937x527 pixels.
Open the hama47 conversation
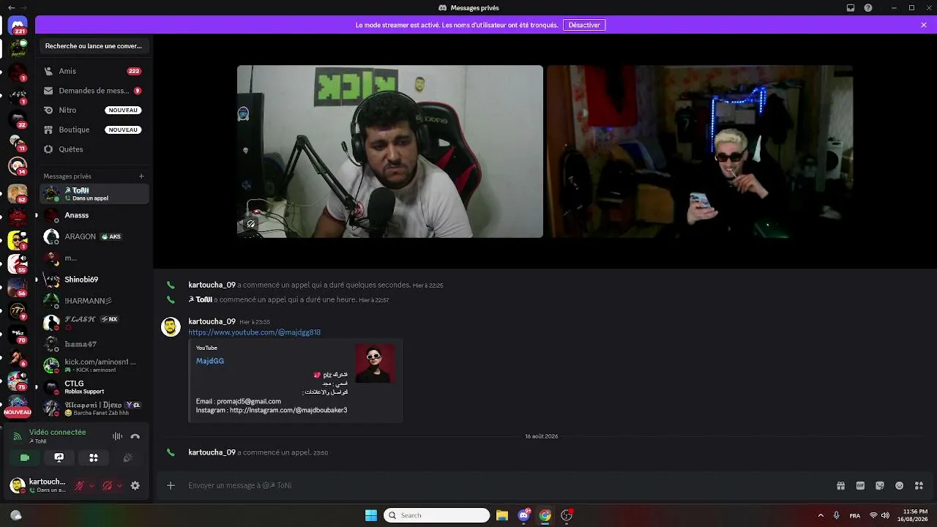click(x=94, y=344)
